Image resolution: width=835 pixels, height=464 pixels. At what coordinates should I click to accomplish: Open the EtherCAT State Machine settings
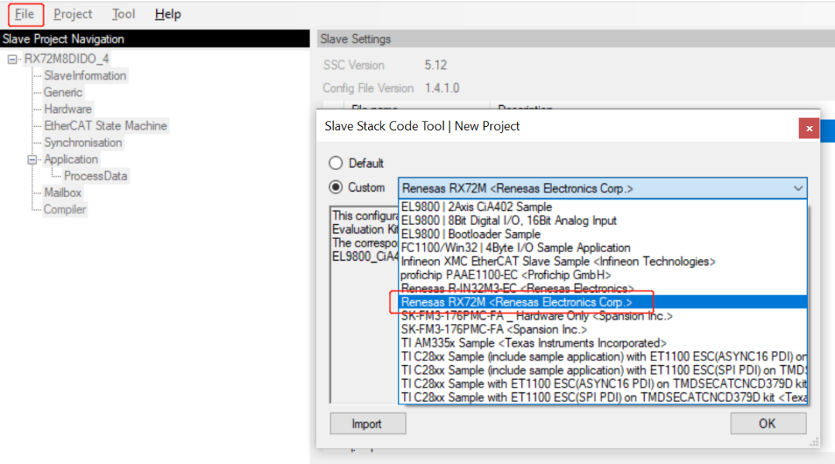click(x=104, y=125)
